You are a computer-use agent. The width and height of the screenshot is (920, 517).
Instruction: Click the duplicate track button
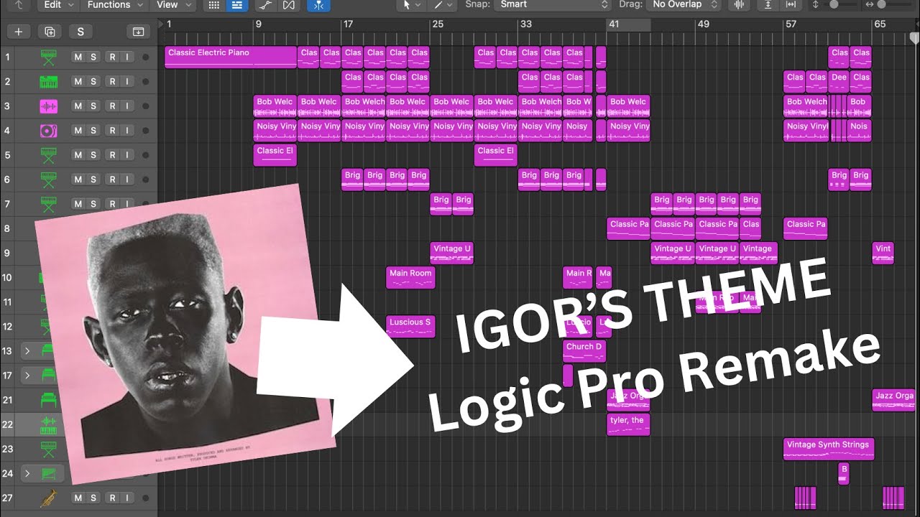tap(50, 32)
